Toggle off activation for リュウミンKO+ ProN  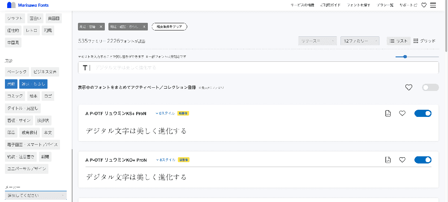click(423, 160)
